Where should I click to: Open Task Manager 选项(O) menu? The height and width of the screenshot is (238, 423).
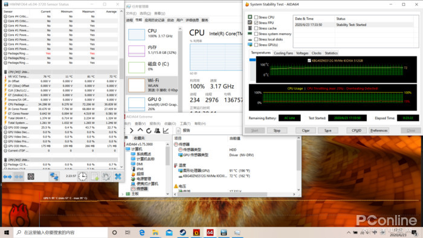[x=145, y=13]
